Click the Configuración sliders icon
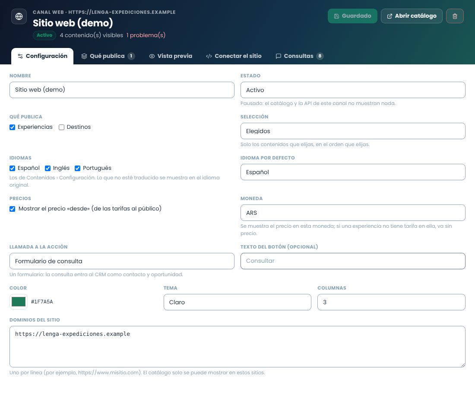475x408 pixels. pyautogui.click(x=20, y=56)
